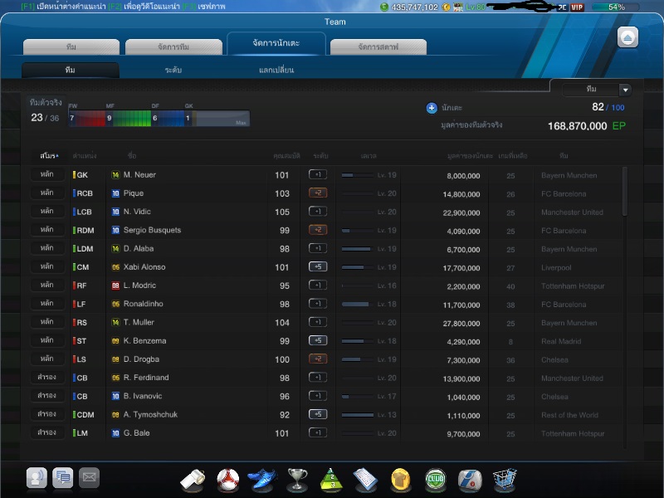Toggle D. Drogba's starter status button

coord(47,359)
